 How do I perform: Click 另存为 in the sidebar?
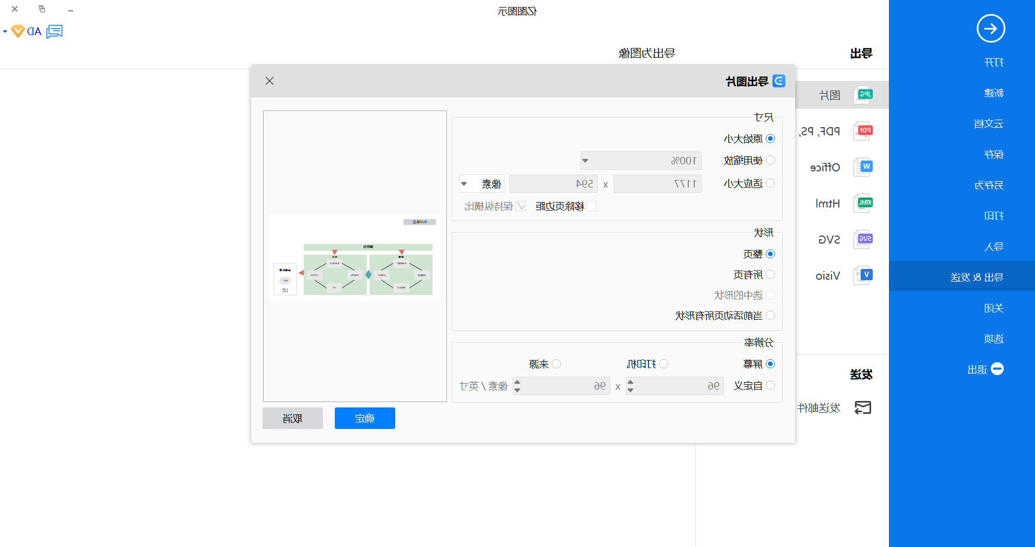pyautogui.click(x=989, y=185)
